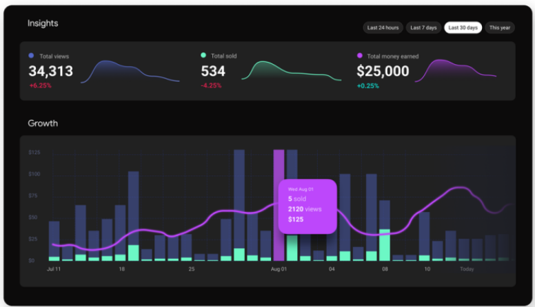Screen dimensions: 535x307
Task: Click the Today axis label
Action: [x=467, y=269]
